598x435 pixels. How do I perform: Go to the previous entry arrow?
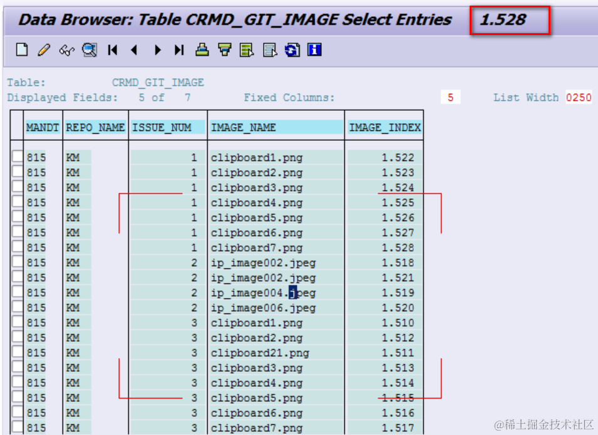[x=134, y=50]
